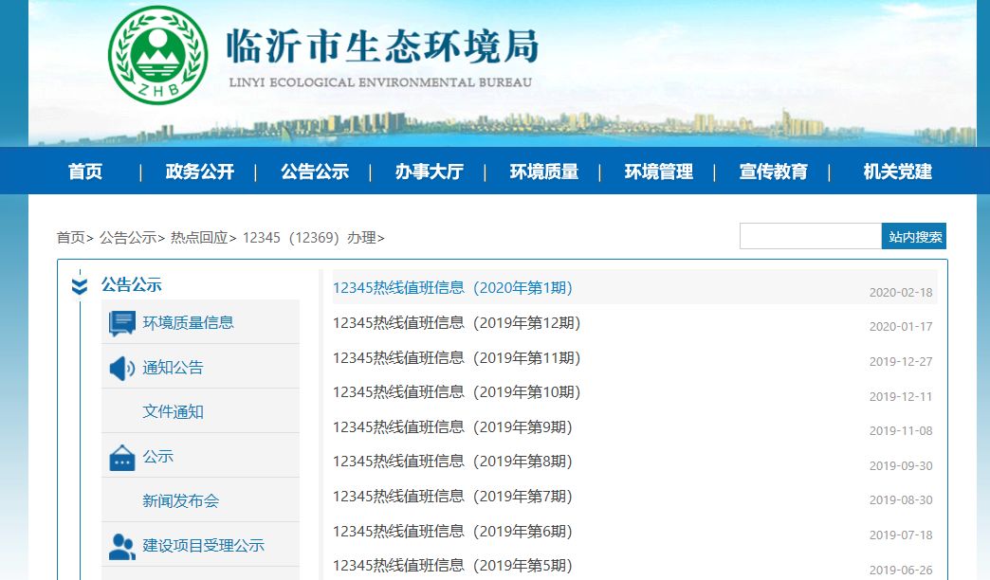Open the 首页 navigation menu item
This screenshot has height=580, width=990.
click(86, 172)
